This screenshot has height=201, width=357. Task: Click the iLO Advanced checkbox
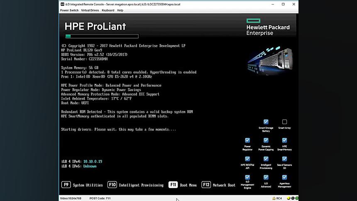click(x=266, y=177)
